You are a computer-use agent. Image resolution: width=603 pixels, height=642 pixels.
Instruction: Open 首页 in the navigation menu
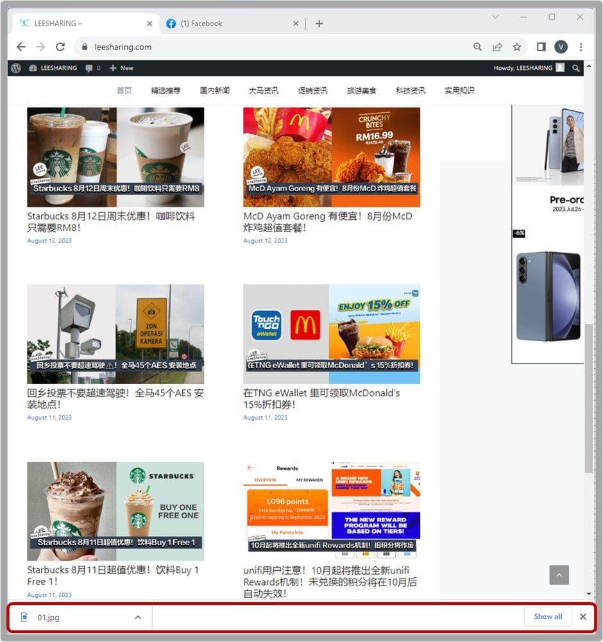[124, 90]
